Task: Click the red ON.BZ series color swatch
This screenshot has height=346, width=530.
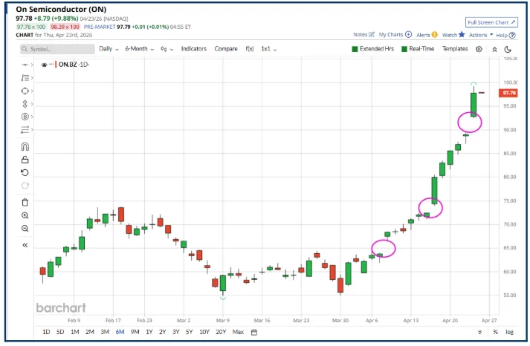Action: click(x=56, y=65)
